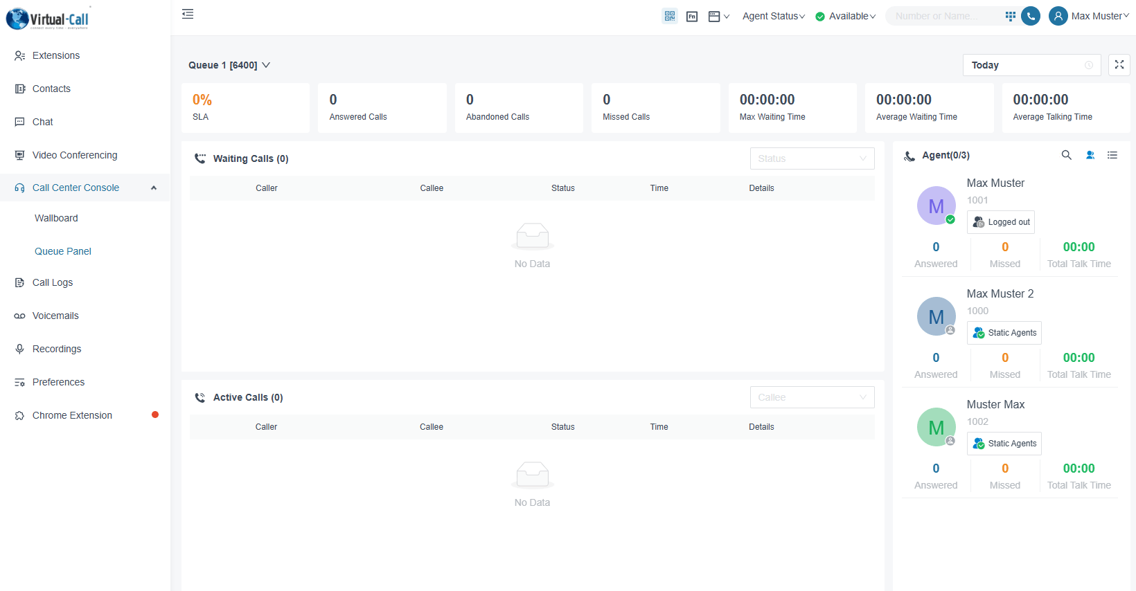Click the blue agent card view icon

(x=1090, y=155)
